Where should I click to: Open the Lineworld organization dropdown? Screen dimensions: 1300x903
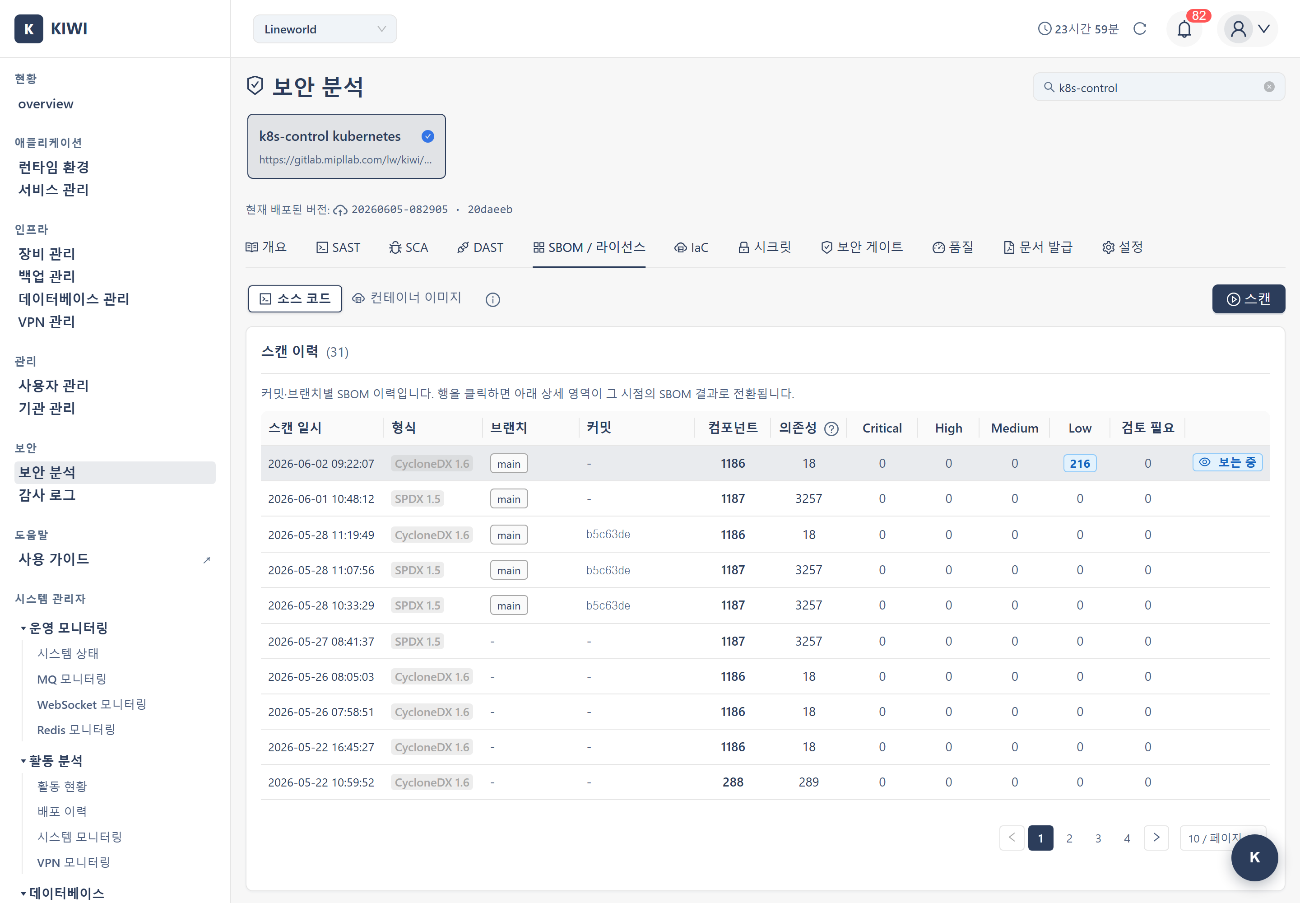(x=325, y=29)
